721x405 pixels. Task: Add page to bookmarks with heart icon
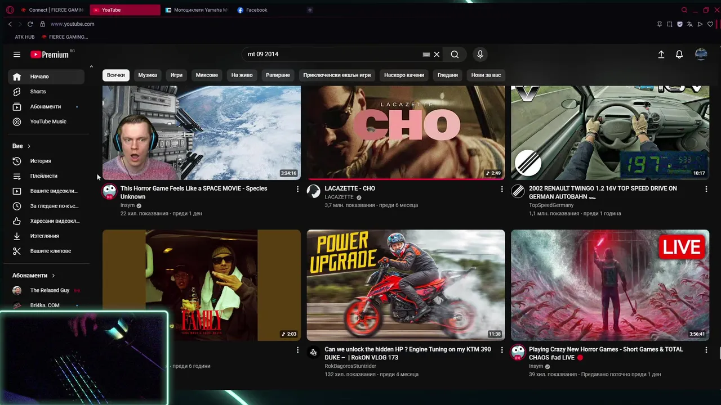click(x=710, y=24)
